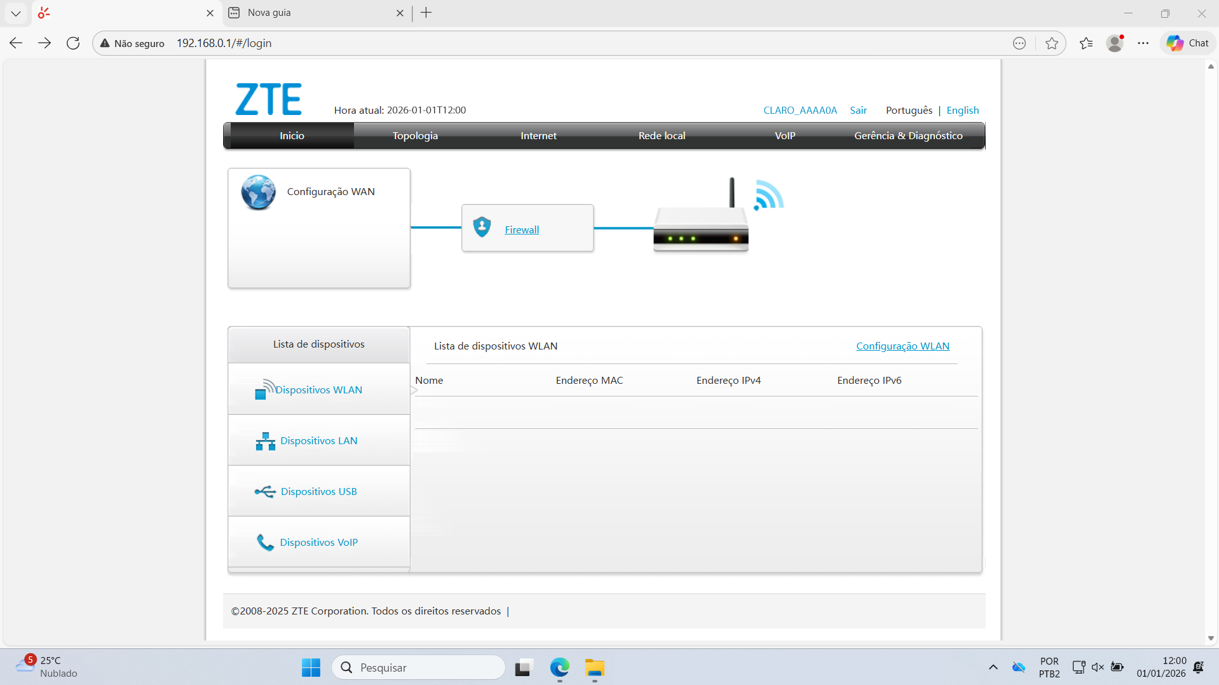Show hidden system tray icons
The image size is (1219, 685).
992,667
